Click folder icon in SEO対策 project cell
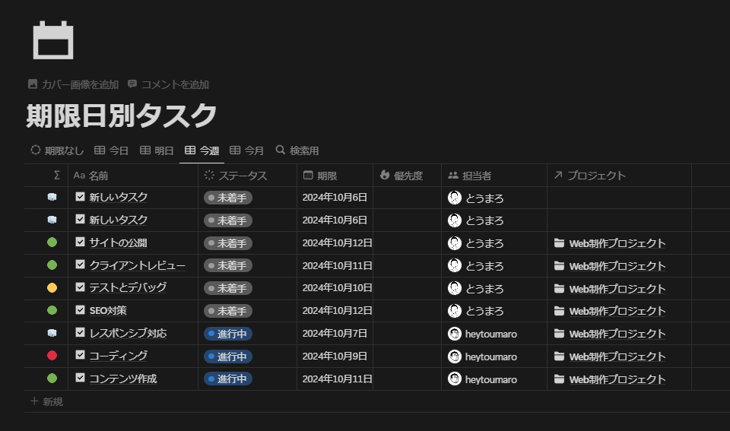Viewport: 730px width, 431px height. click(x=560, y=311)
